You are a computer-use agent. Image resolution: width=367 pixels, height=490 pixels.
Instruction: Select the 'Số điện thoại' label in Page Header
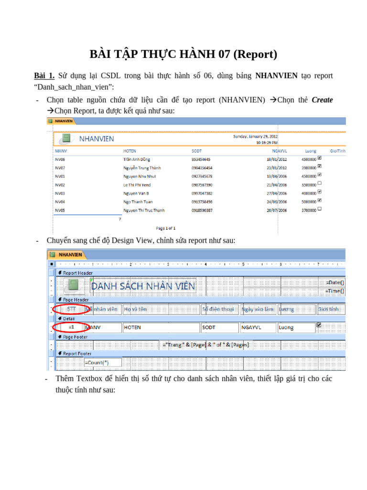click(220, 310)
